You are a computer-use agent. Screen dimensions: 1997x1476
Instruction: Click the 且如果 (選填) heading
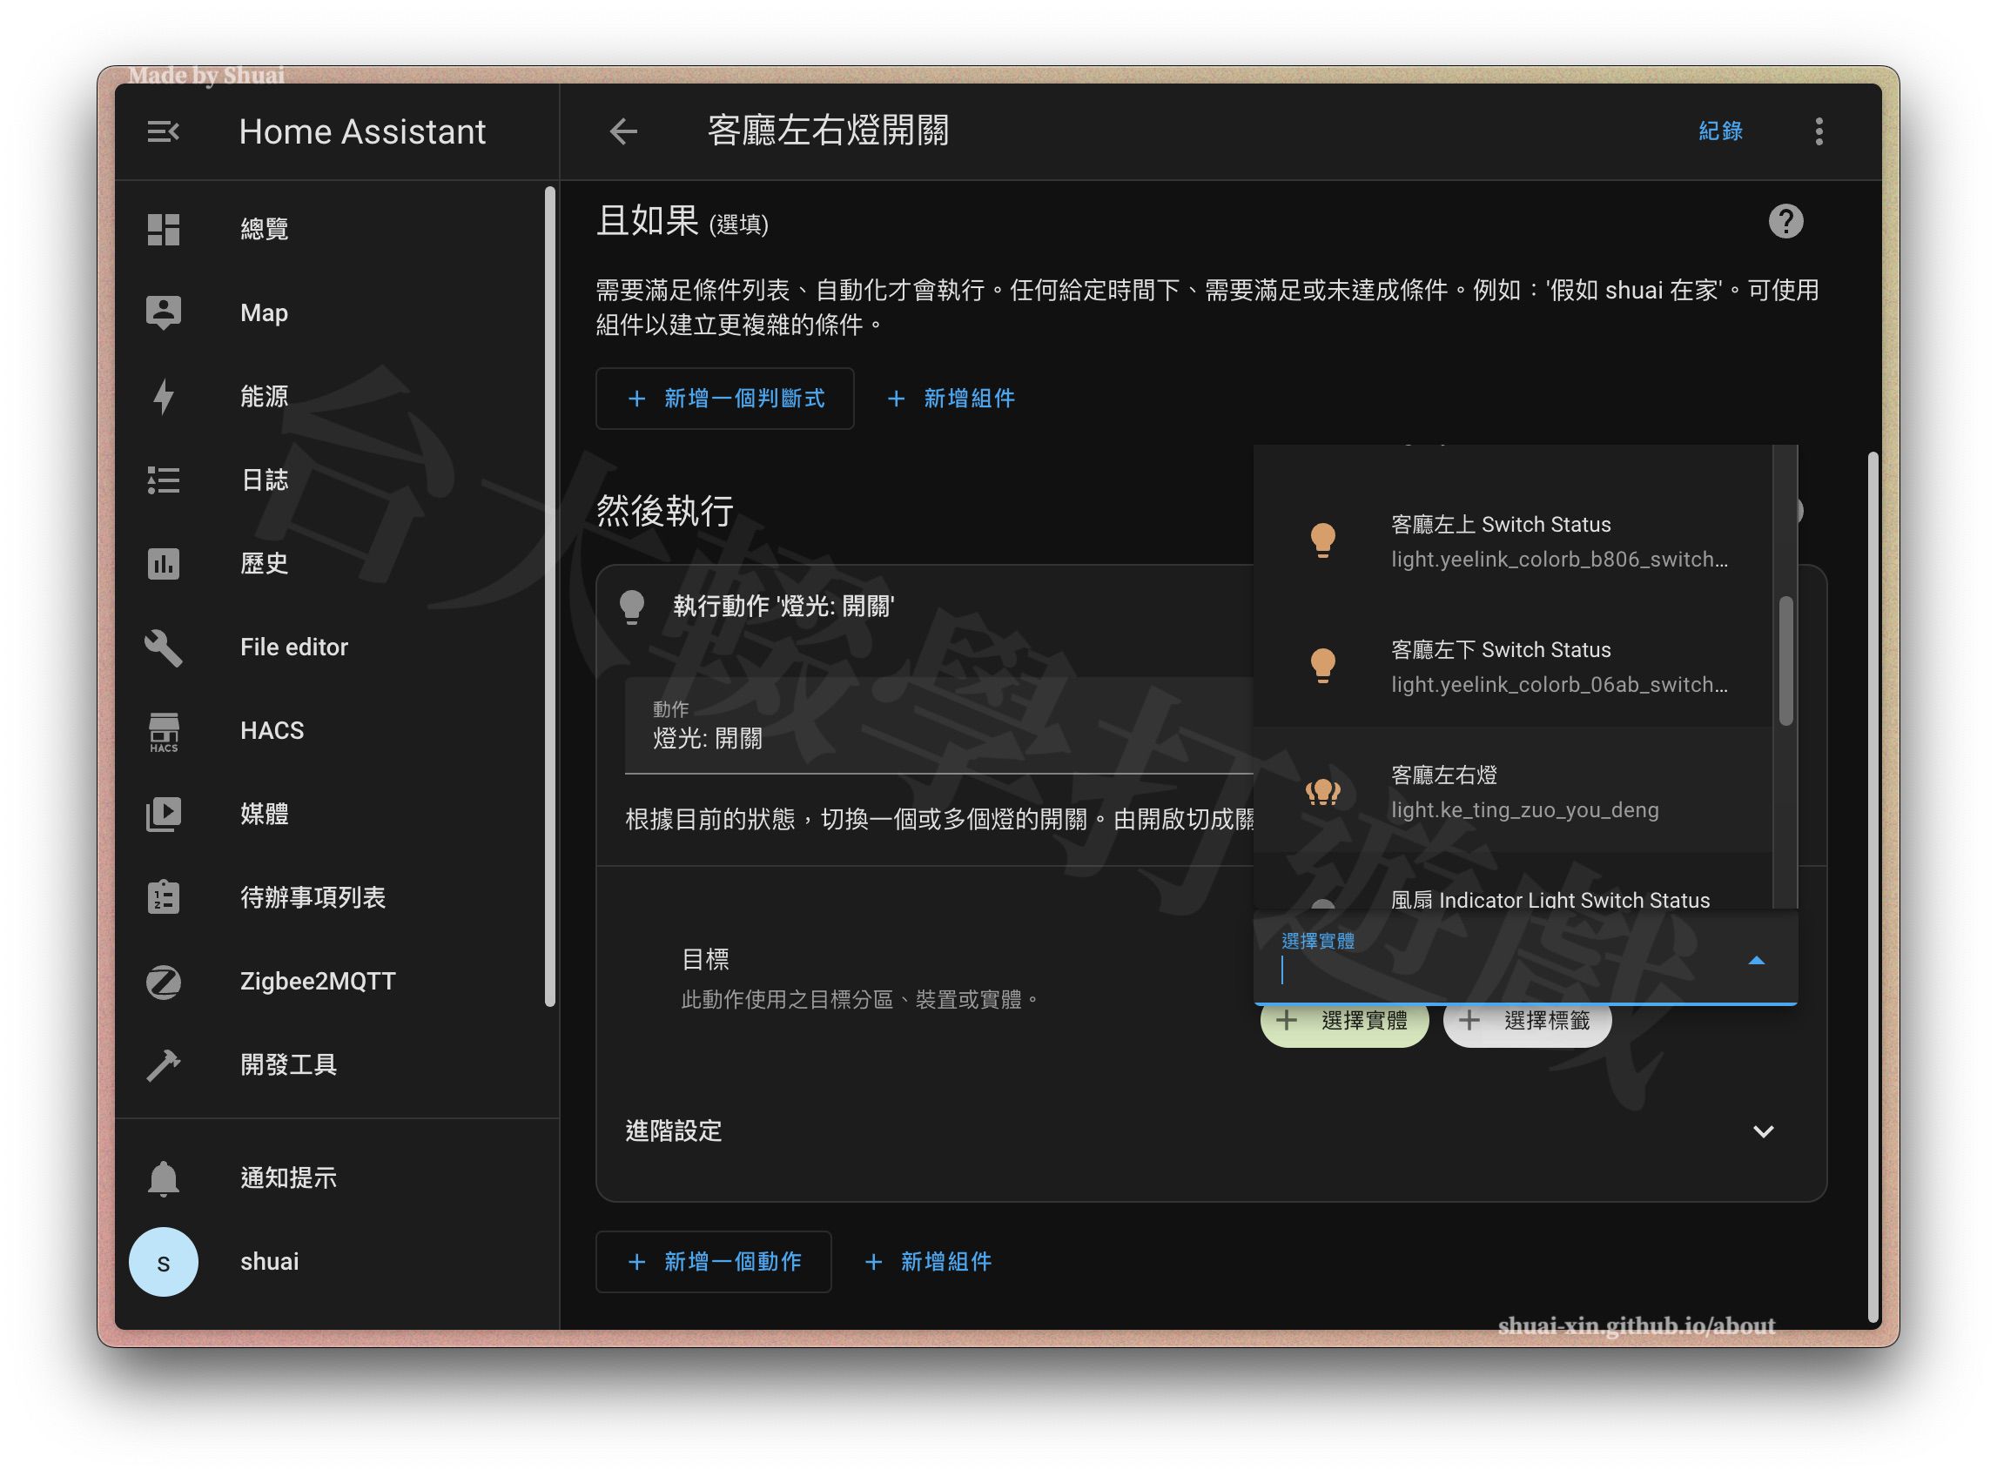click(682, 221)
